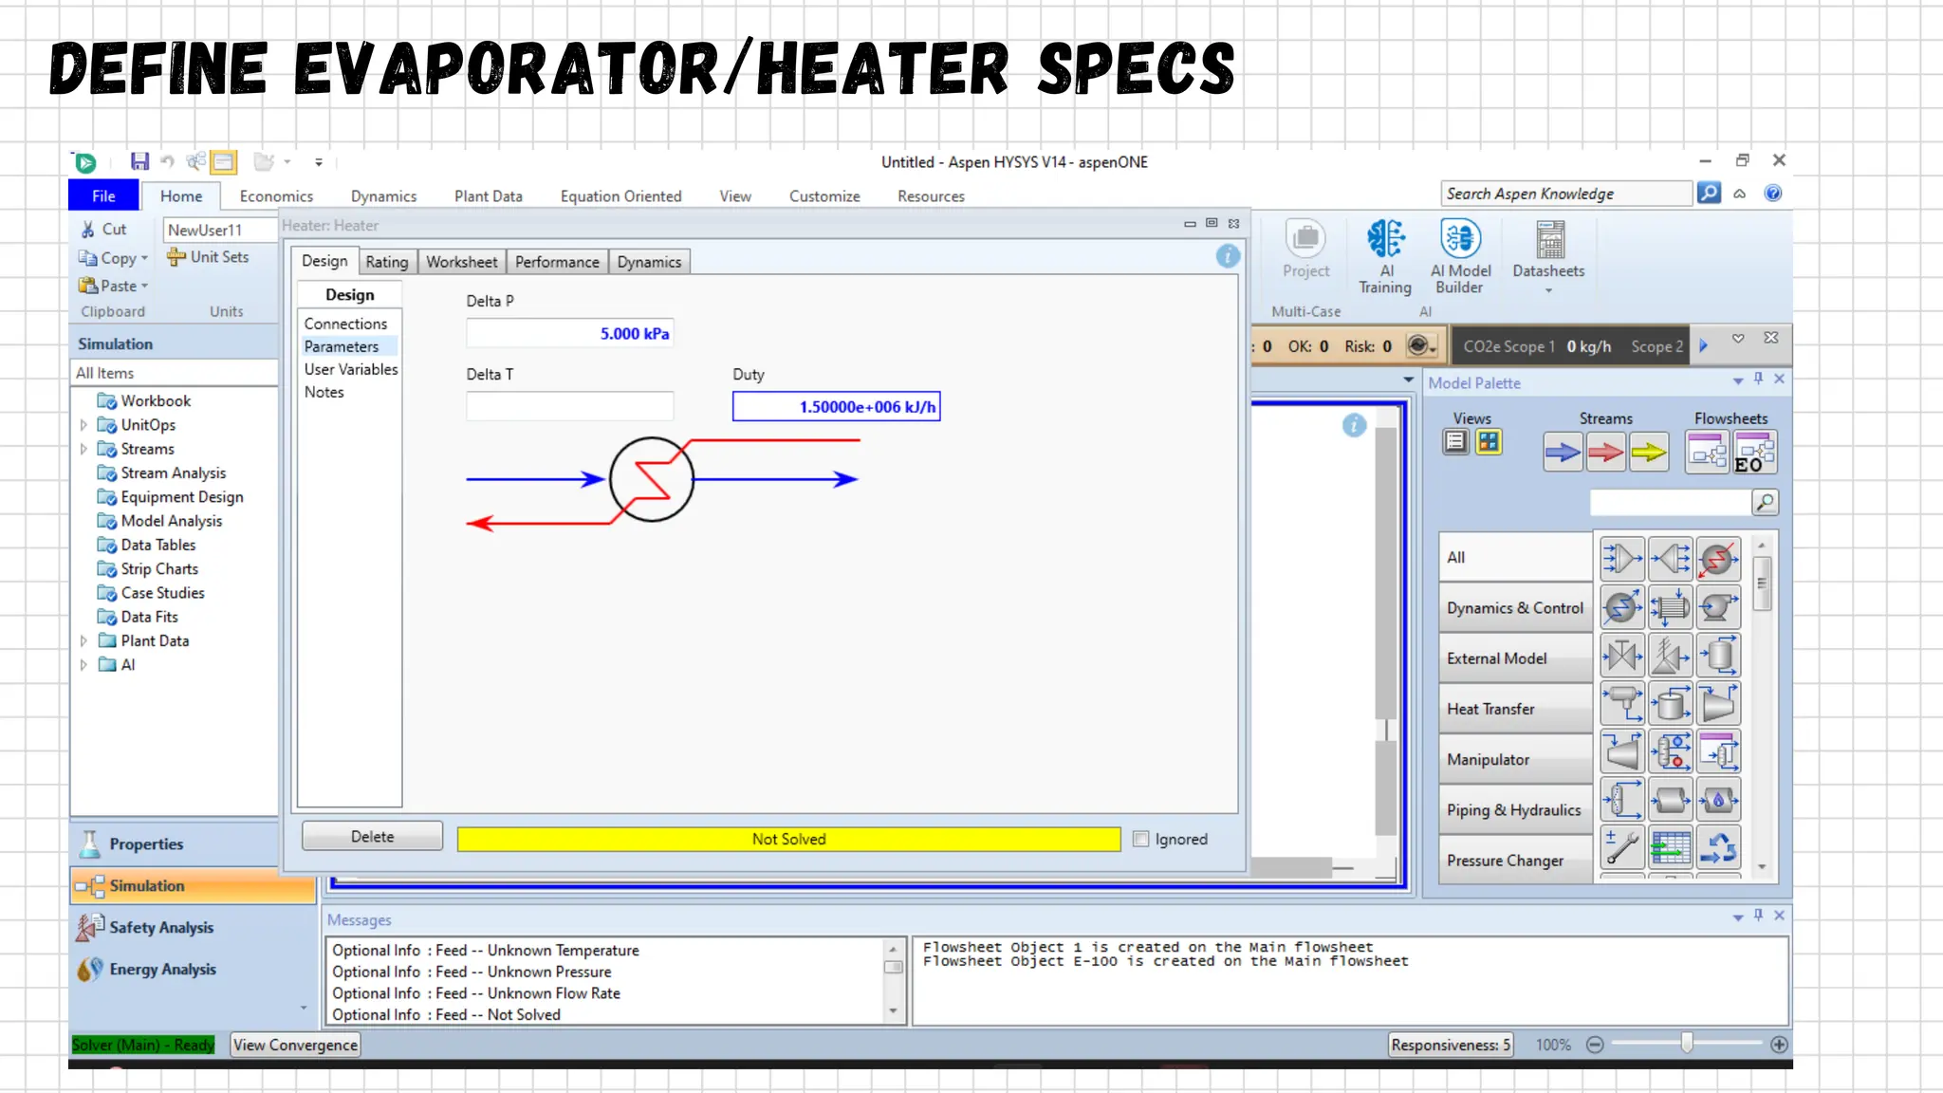
Task: Click the Model Palette search magnifier button
Action: pos(1765,502)
